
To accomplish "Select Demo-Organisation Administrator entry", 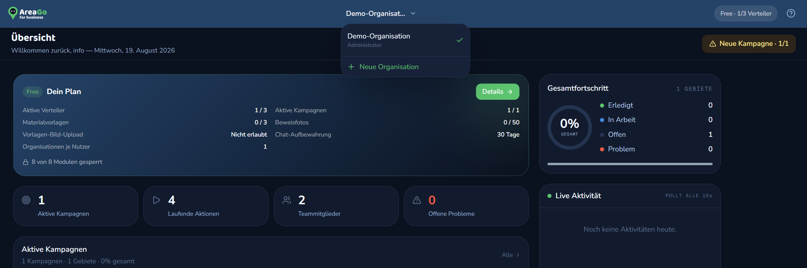I will tap(406, 40).
